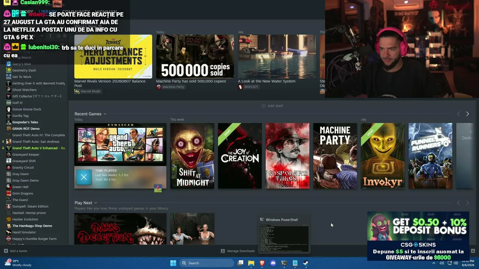Click the Gorilla Tag game icon
This screenshot has width=479, height=269.
pyautogui.click(x=9, y=116)
